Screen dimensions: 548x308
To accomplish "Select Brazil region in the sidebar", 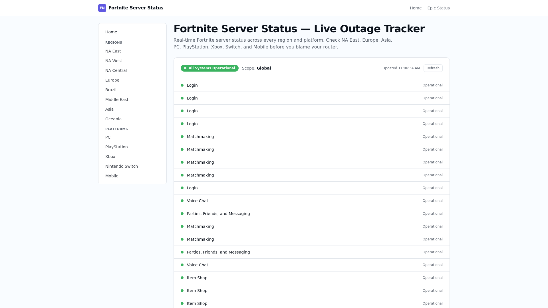I will tap(132, 90).
